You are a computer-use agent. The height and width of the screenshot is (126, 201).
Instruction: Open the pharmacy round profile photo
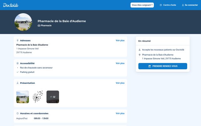23,22
